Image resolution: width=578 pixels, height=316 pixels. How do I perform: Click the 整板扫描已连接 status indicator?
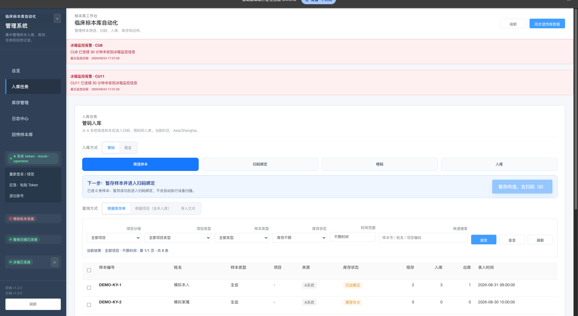point(24,240)
